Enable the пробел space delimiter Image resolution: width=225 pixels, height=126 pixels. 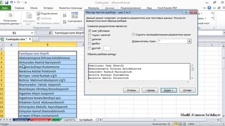click(90, 43)
